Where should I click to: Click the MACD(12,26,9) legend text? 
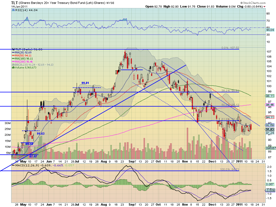[x=27, y=165]
